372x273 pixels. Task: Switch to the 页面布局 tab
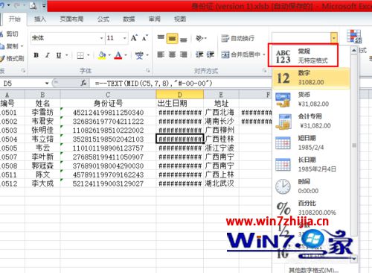pos(71,19)
